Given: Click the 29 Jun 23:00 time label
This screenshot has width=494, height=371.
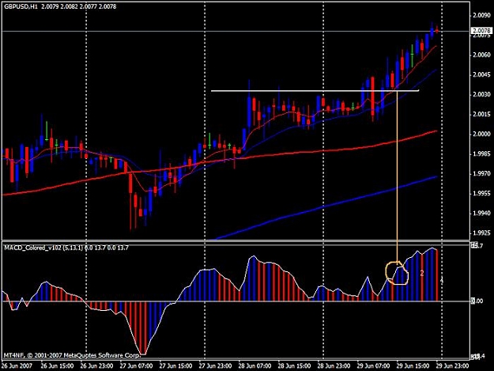Looking at the screenshot, I should [452, 366].
